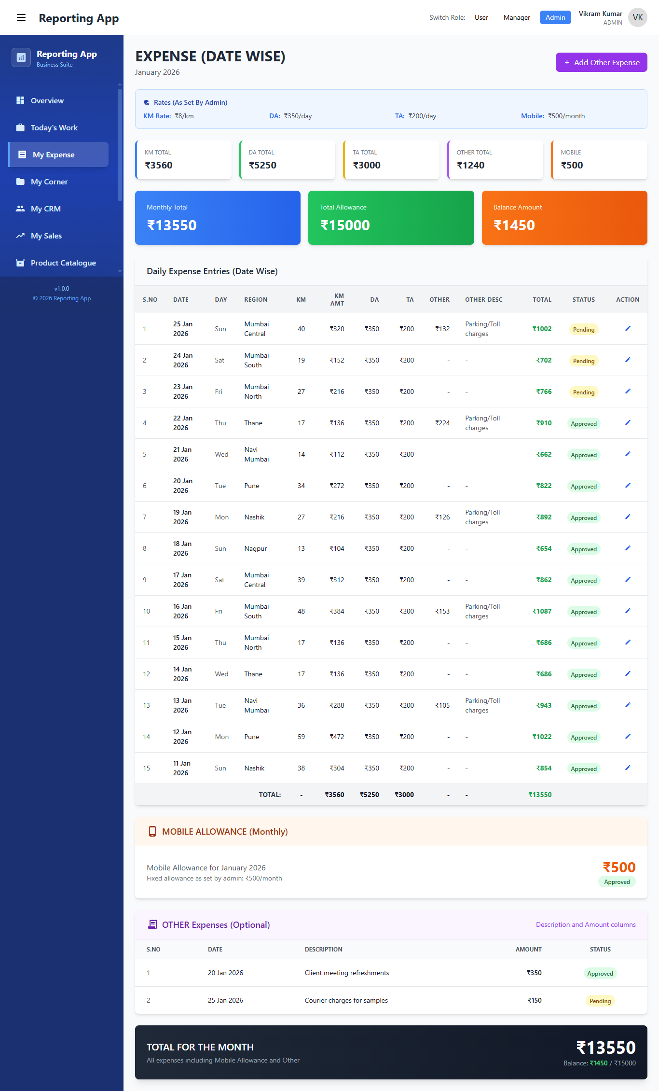This screenshot has width=659, height=1091.
Task: Edit the 20 Jan 2026 Pune entry
Action: click(628, 486)
